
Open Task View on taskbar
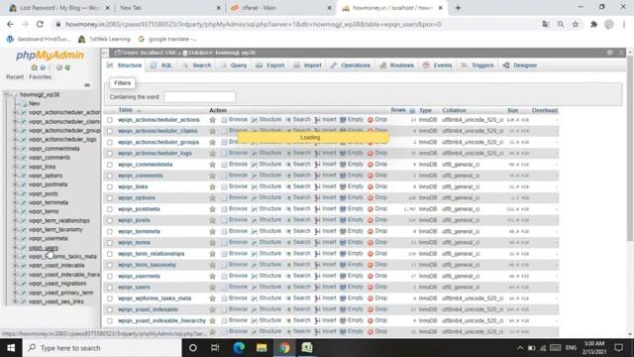[x=215, y=348]
